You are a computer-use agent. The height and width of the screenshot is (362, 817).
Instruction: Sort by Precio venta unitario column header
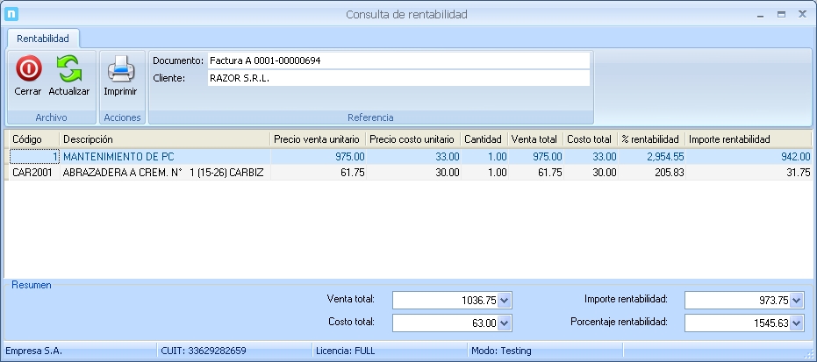pos(318,139)
